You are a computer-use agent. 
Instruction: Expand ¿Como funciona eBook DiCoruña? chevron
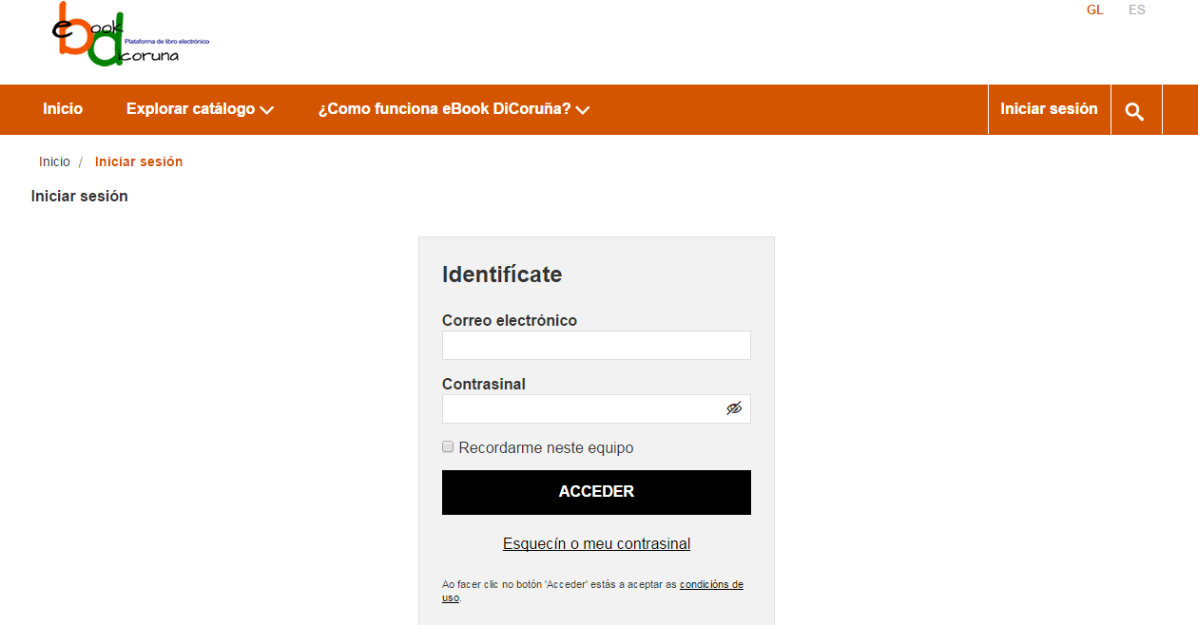583,110
